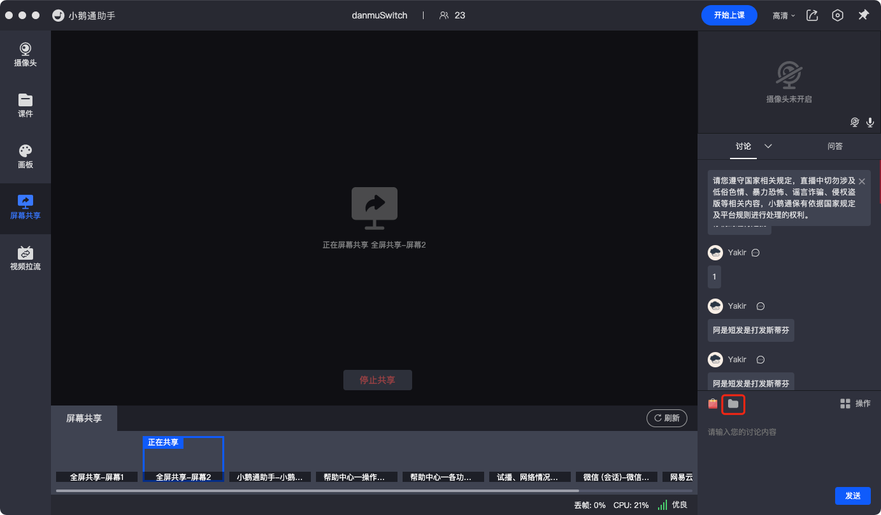Select the 屏幕共享 bottom panel tab

click(x=84, y=418)
